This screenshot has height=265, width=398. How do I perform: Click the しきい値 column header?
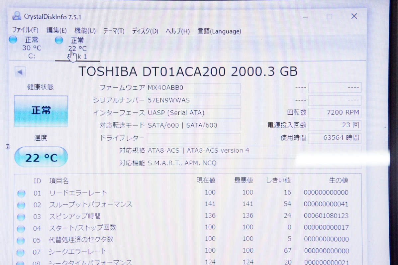[x=278, y=180]
